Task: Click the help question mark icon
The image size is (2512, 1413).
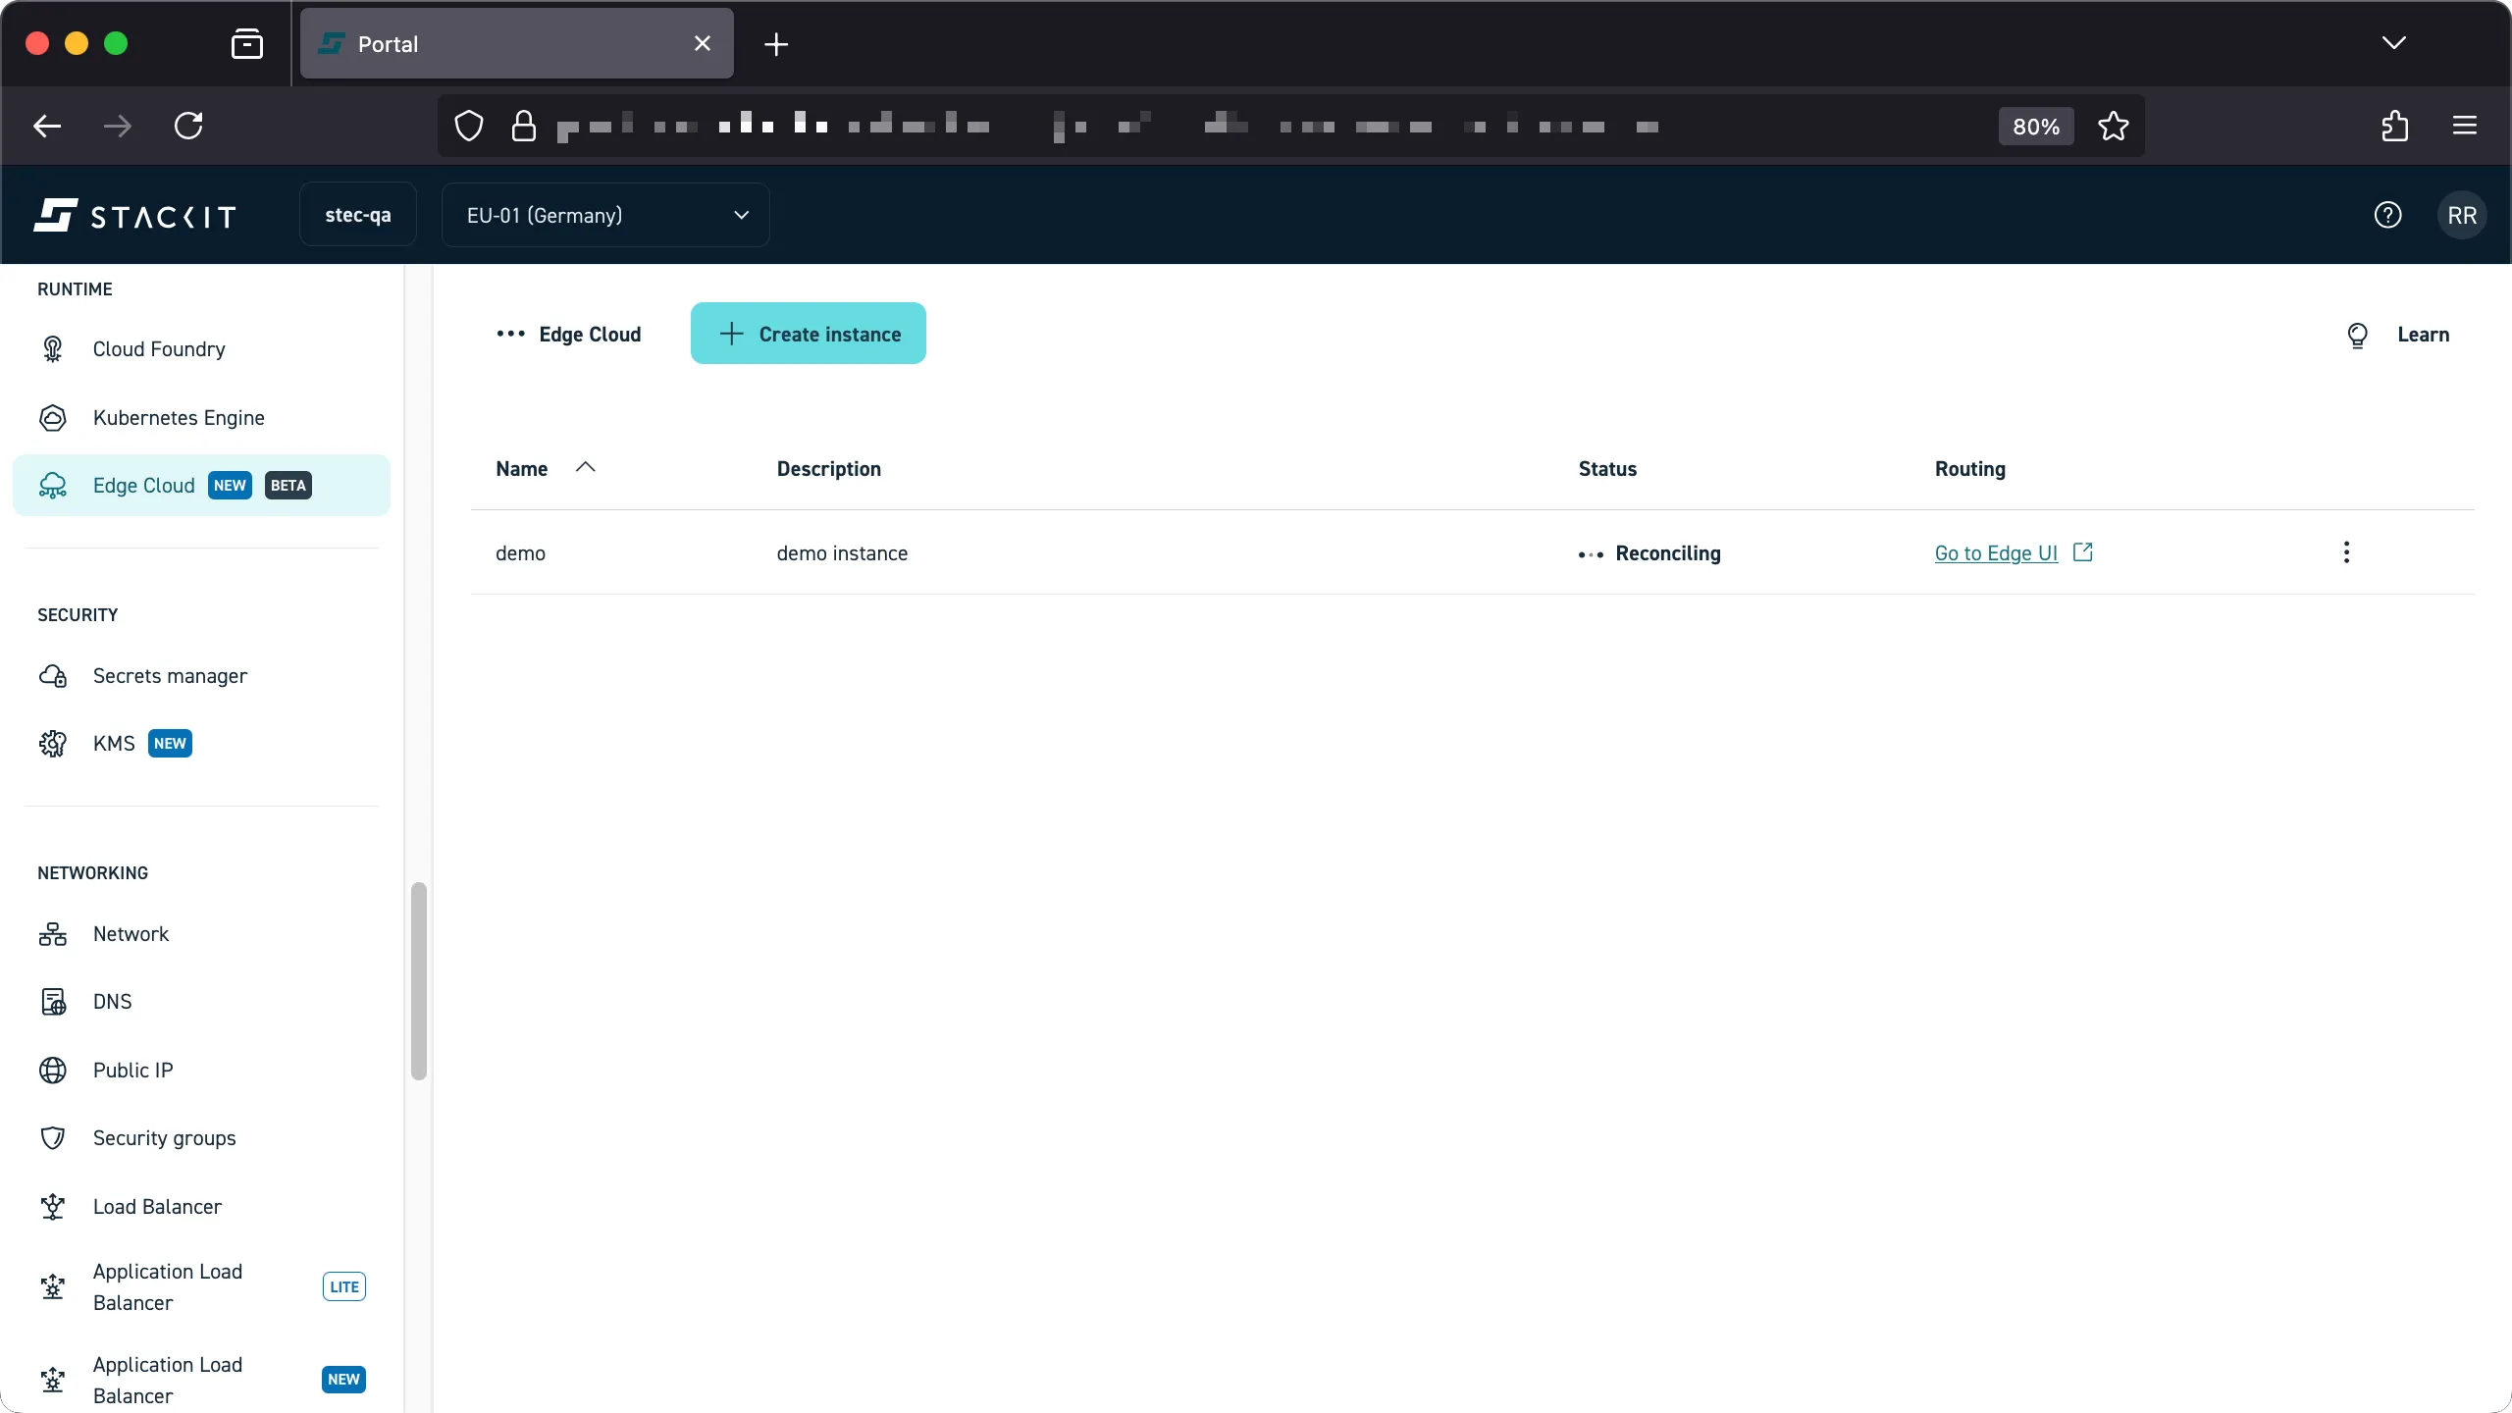Action: pos(2387,215)
